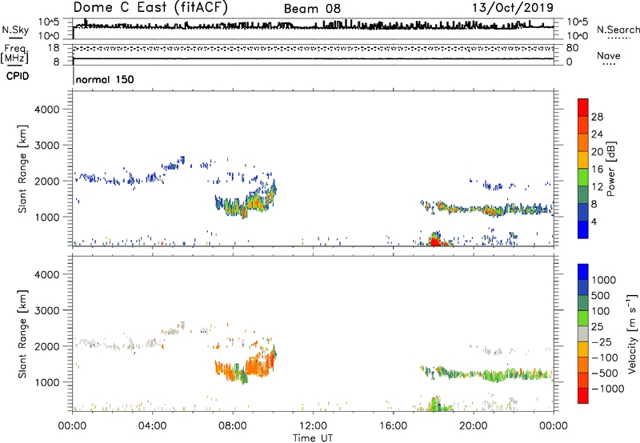Click 'Slant Range [km]' label of velocity panel
The width and height of the screenshot is (640, 443).
pos(22,334)
